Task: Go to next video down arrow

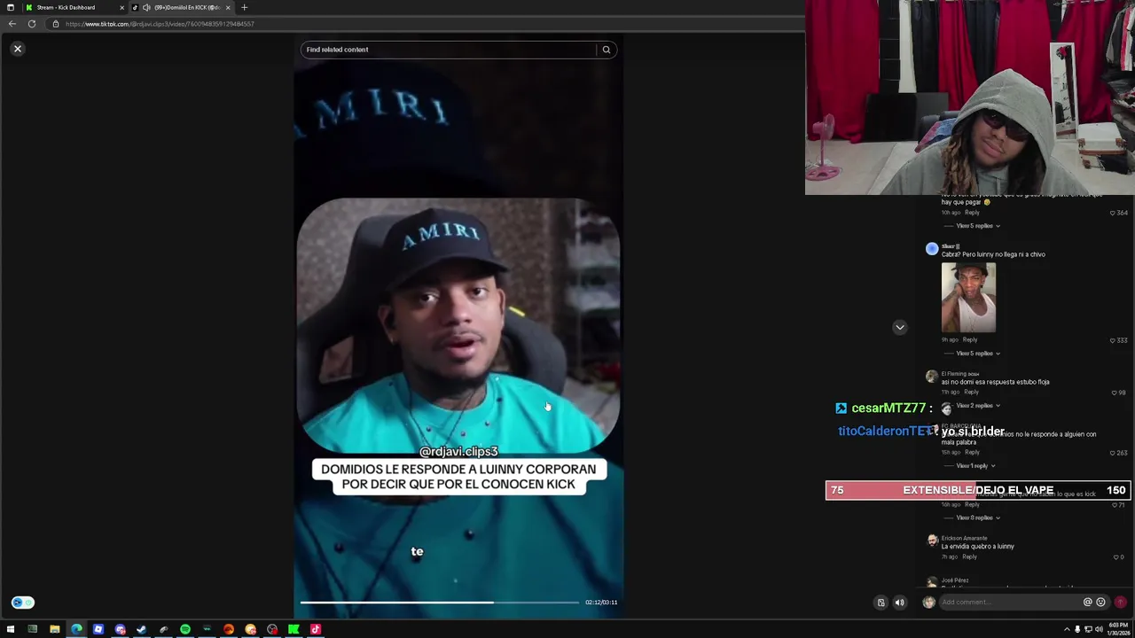Action: point(899,327)
